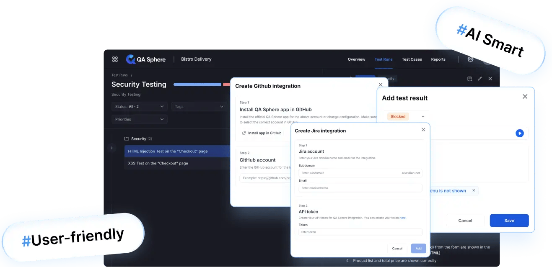Click the 'here' link for creating token

[402, 218]
